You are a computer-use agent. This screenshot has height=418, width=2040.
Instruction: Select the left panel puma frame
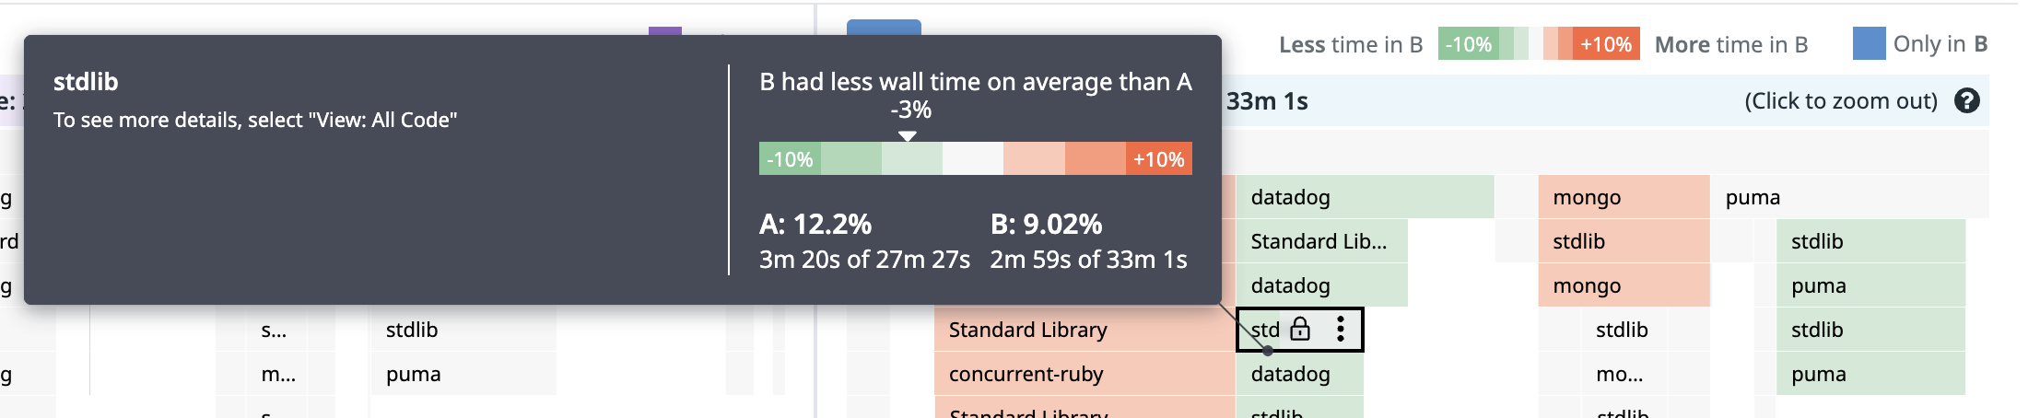click(463, 374)
